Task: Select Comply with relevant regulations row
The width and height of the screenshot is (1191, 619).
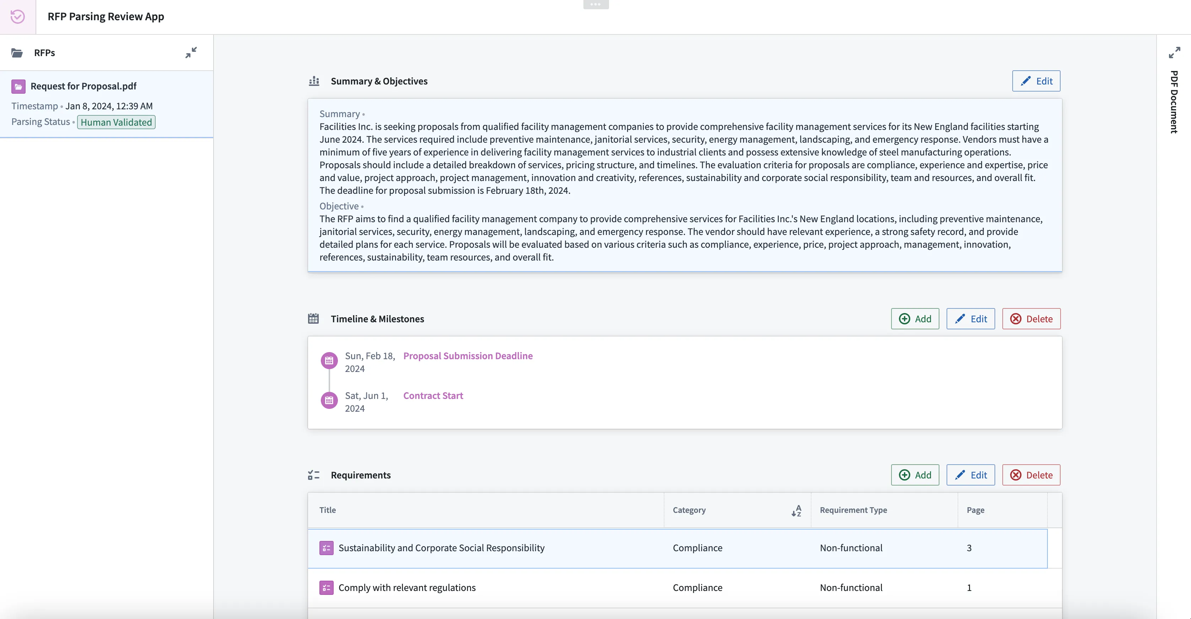Action: click(407, 587)
